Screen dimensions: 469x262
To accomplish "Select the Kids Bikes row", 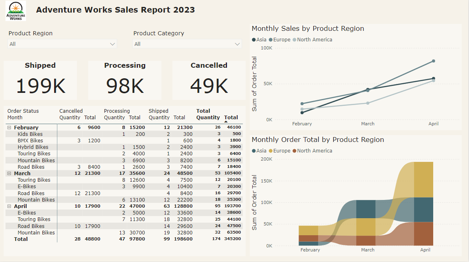I will coord(124,134).
